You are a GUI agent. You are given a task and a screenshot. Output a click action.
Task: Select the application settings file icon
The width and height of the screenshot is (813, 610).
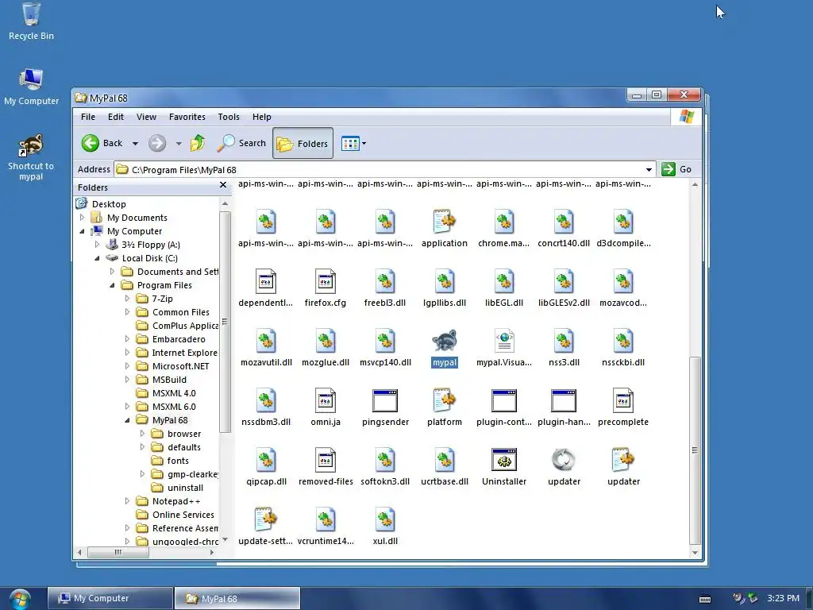click(445, 222)
